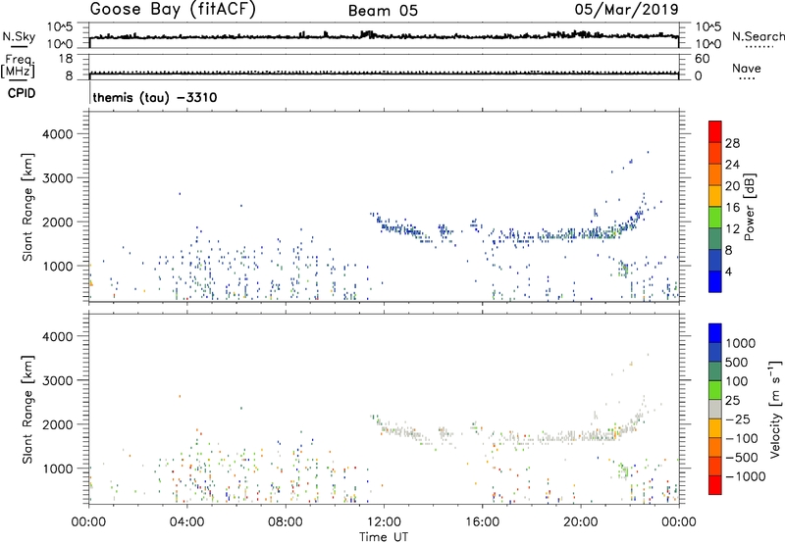The image size is (785, 543).
Task: Click the 'N.Search' legend label
Action: coord(758,36)
